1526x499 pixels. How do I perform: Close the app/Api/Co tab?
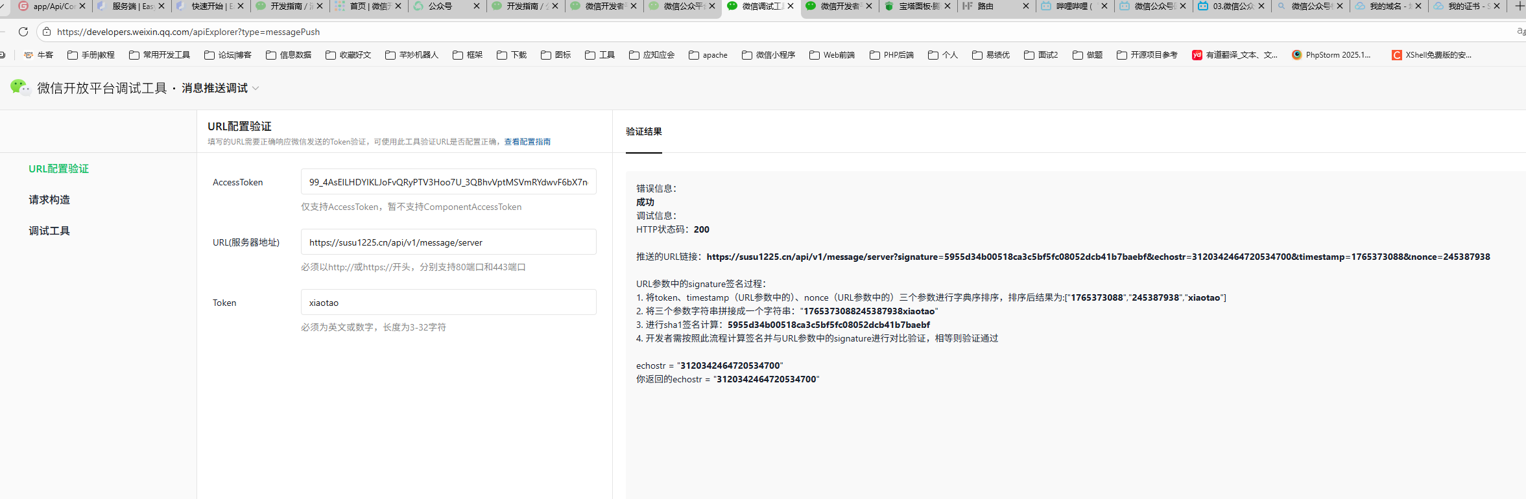[82, 6]
